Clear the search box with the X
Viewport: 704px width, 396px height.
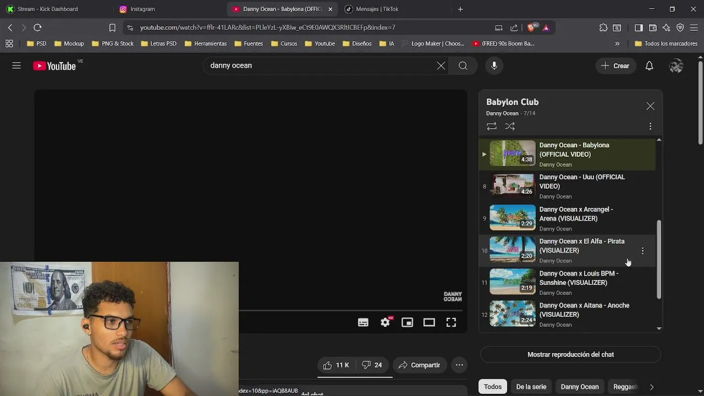(441, 65)
